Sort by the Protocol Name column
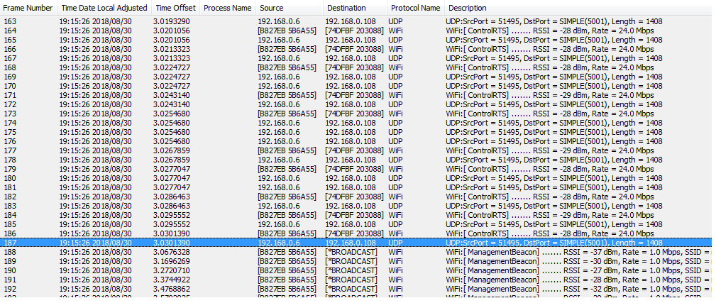This screenshot has height=303, width=716. tap(415, 8)
